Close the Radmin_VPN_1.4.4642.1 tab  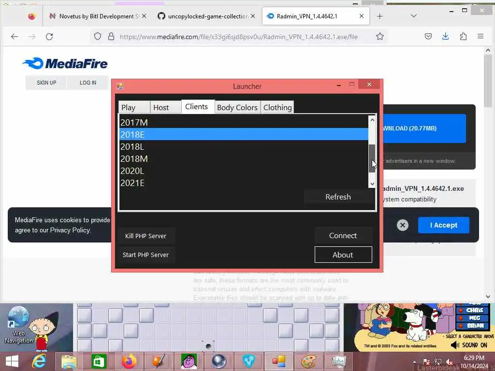(362, 16)
